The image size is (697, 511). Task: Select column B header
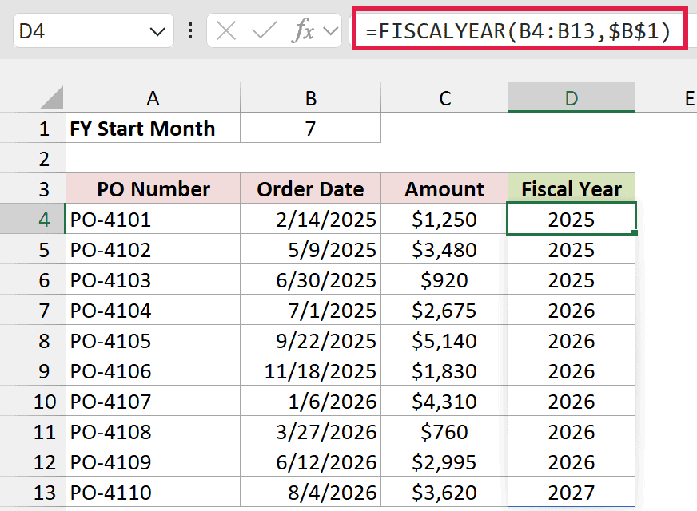tap(311, 97)
